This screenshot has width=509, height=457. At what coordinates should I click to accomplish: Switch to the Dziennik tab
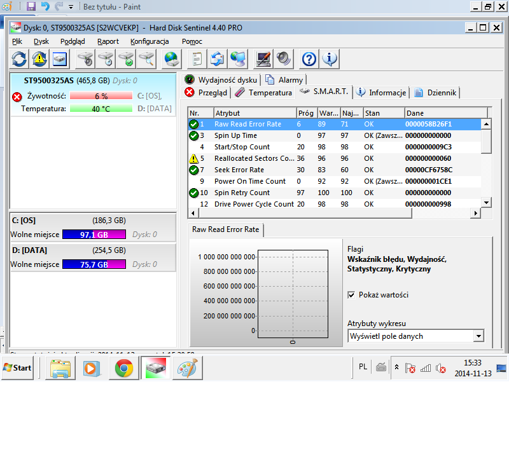(x=435, y=93)
